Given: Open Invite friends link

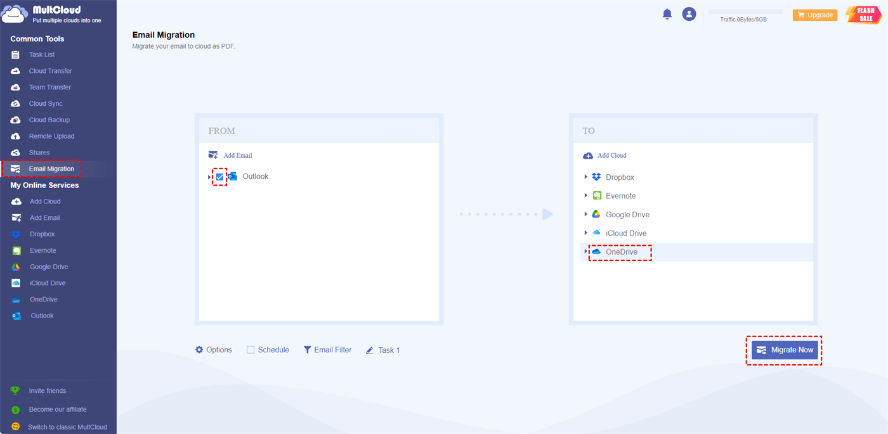Looking at the screenshot, I should click(48, 391).
